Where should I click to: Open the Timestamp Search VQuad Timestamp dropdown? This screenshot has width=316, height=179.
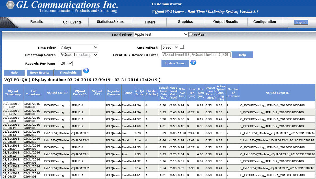pyautogui.click(x=79, y=55)
